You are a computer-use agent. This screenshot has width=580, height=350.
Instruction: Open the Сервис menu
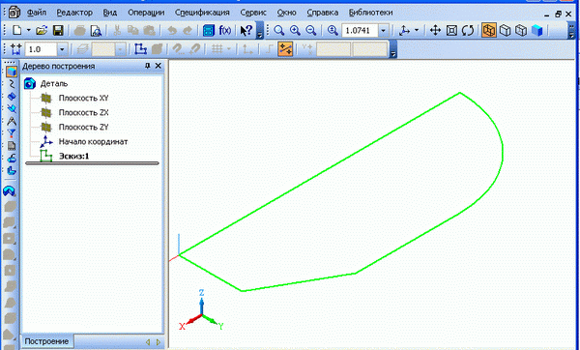(x=253, y=13)
